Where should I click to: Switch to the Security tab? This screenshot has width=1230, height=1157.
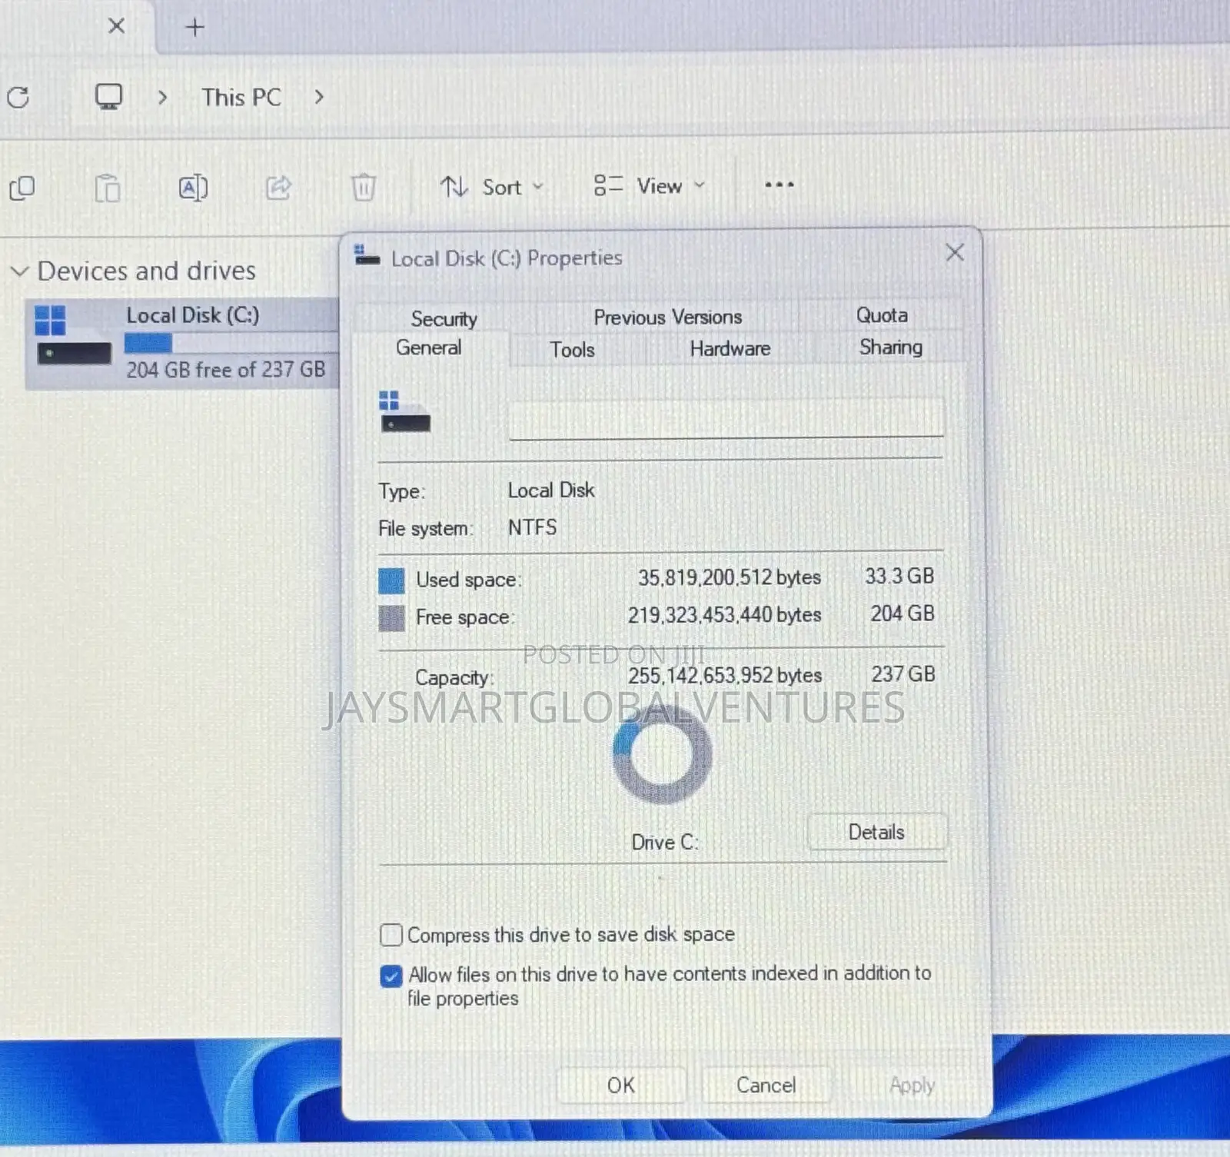[444, 318]
